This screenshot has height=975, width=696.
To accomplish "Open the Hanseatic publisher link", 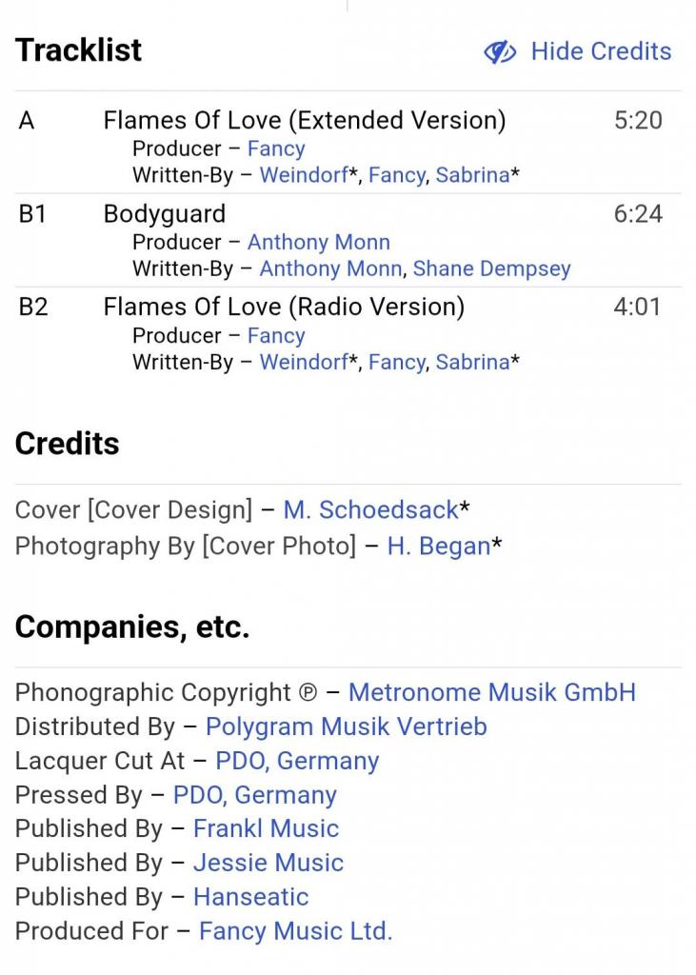I will [x=250, y=897].
